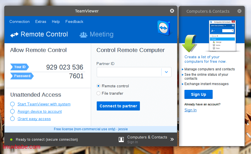Click the Meeting people icon
Screen dimensions: 251x154
(83, 35)
